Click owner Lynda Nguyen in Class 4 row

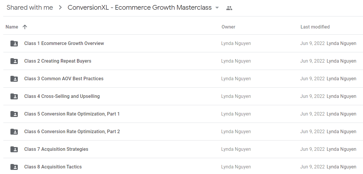coord(236,96)
